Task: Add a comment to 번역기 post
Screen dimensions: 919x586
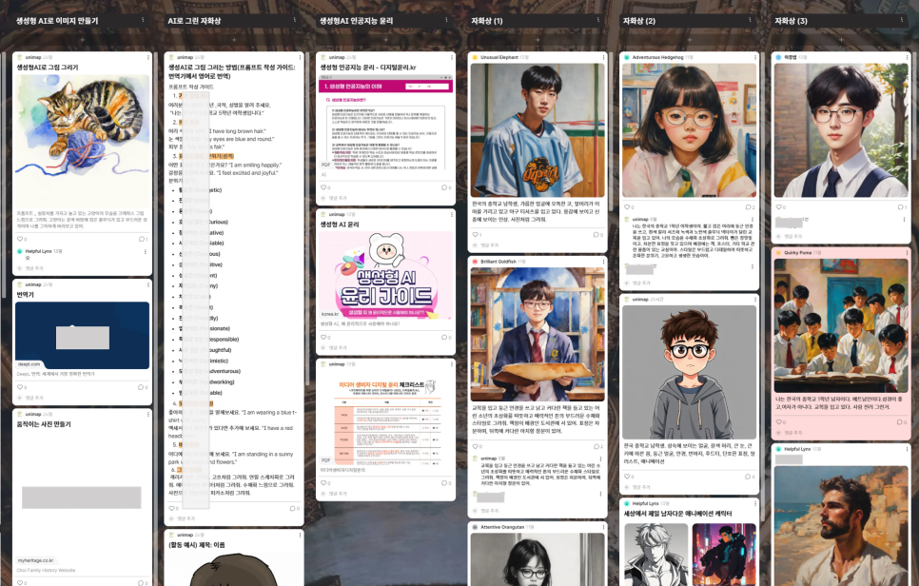Action: pyautogui.click(x=82, y=398)
